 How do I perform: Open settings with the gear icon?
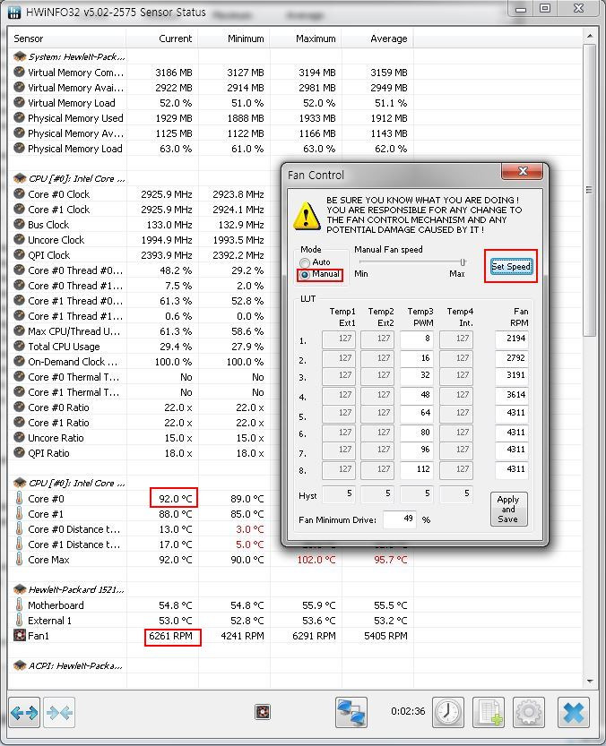click(528, 712)
